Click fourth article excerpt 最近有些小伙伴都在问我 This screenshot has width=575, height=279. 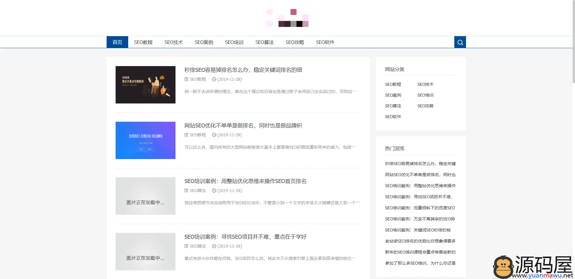270,258
